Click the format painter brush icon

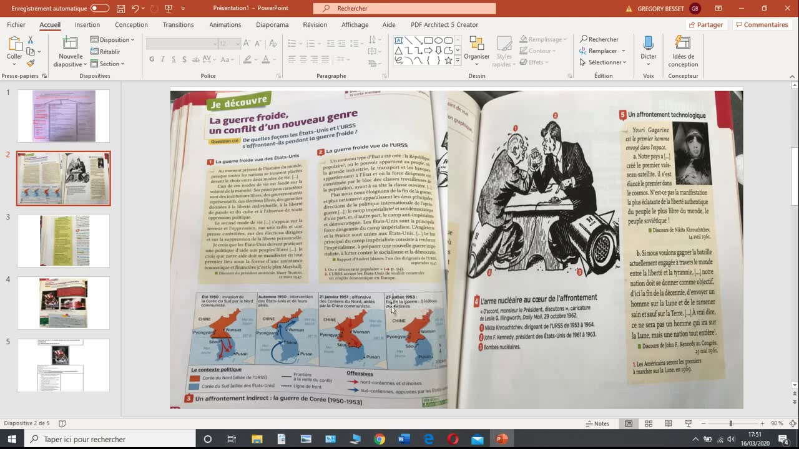click(x=31, y=63)
